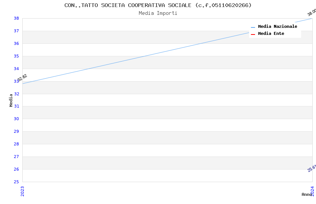Click the 2024 x-axis label
Screen dimensions: 316x204
312,191
